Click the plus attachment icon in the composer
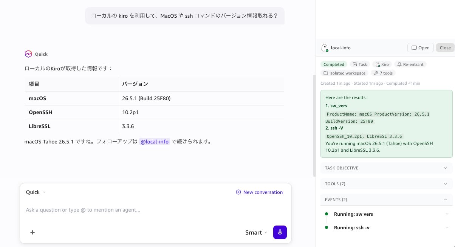The width and height of the screenshot is (455, 247). 32,232
